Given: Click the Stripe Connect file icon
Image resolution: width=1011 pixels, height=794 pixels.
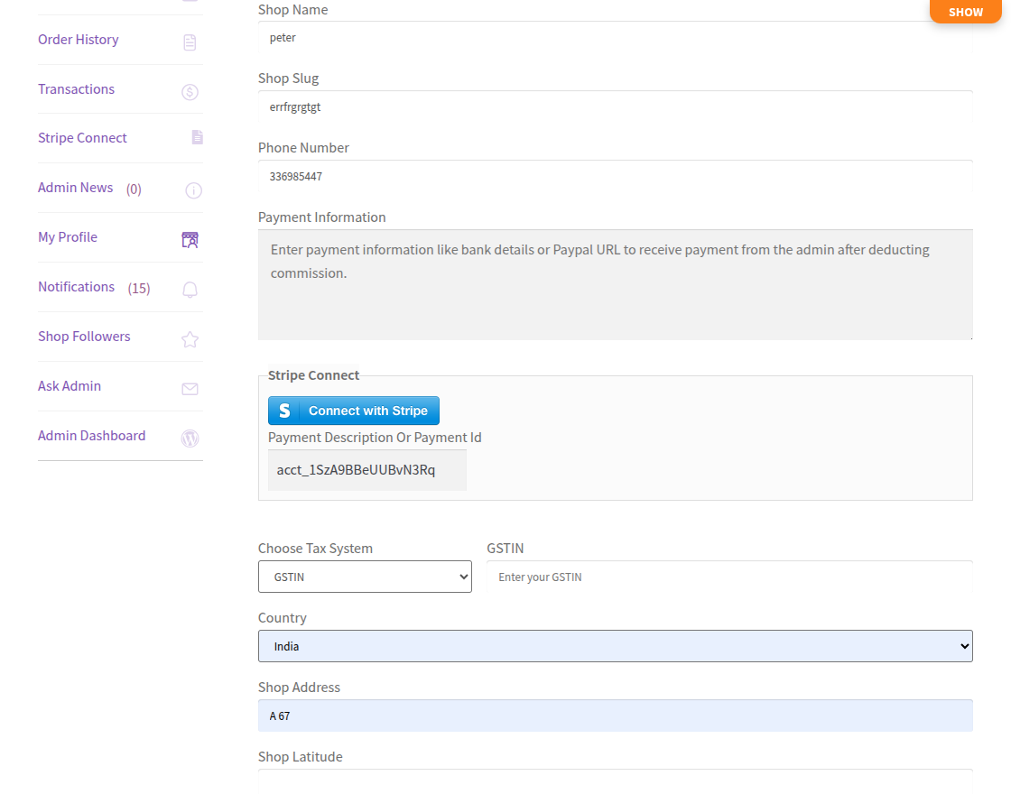Looking at the screenshot, I should (x=197, y=137).
